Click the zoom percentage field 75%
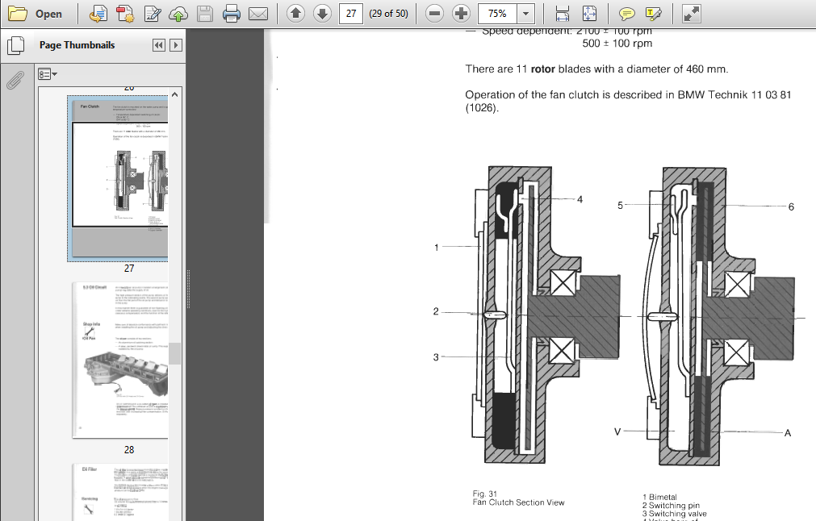The height and width of the screenshot is (521, 816). 497,14
